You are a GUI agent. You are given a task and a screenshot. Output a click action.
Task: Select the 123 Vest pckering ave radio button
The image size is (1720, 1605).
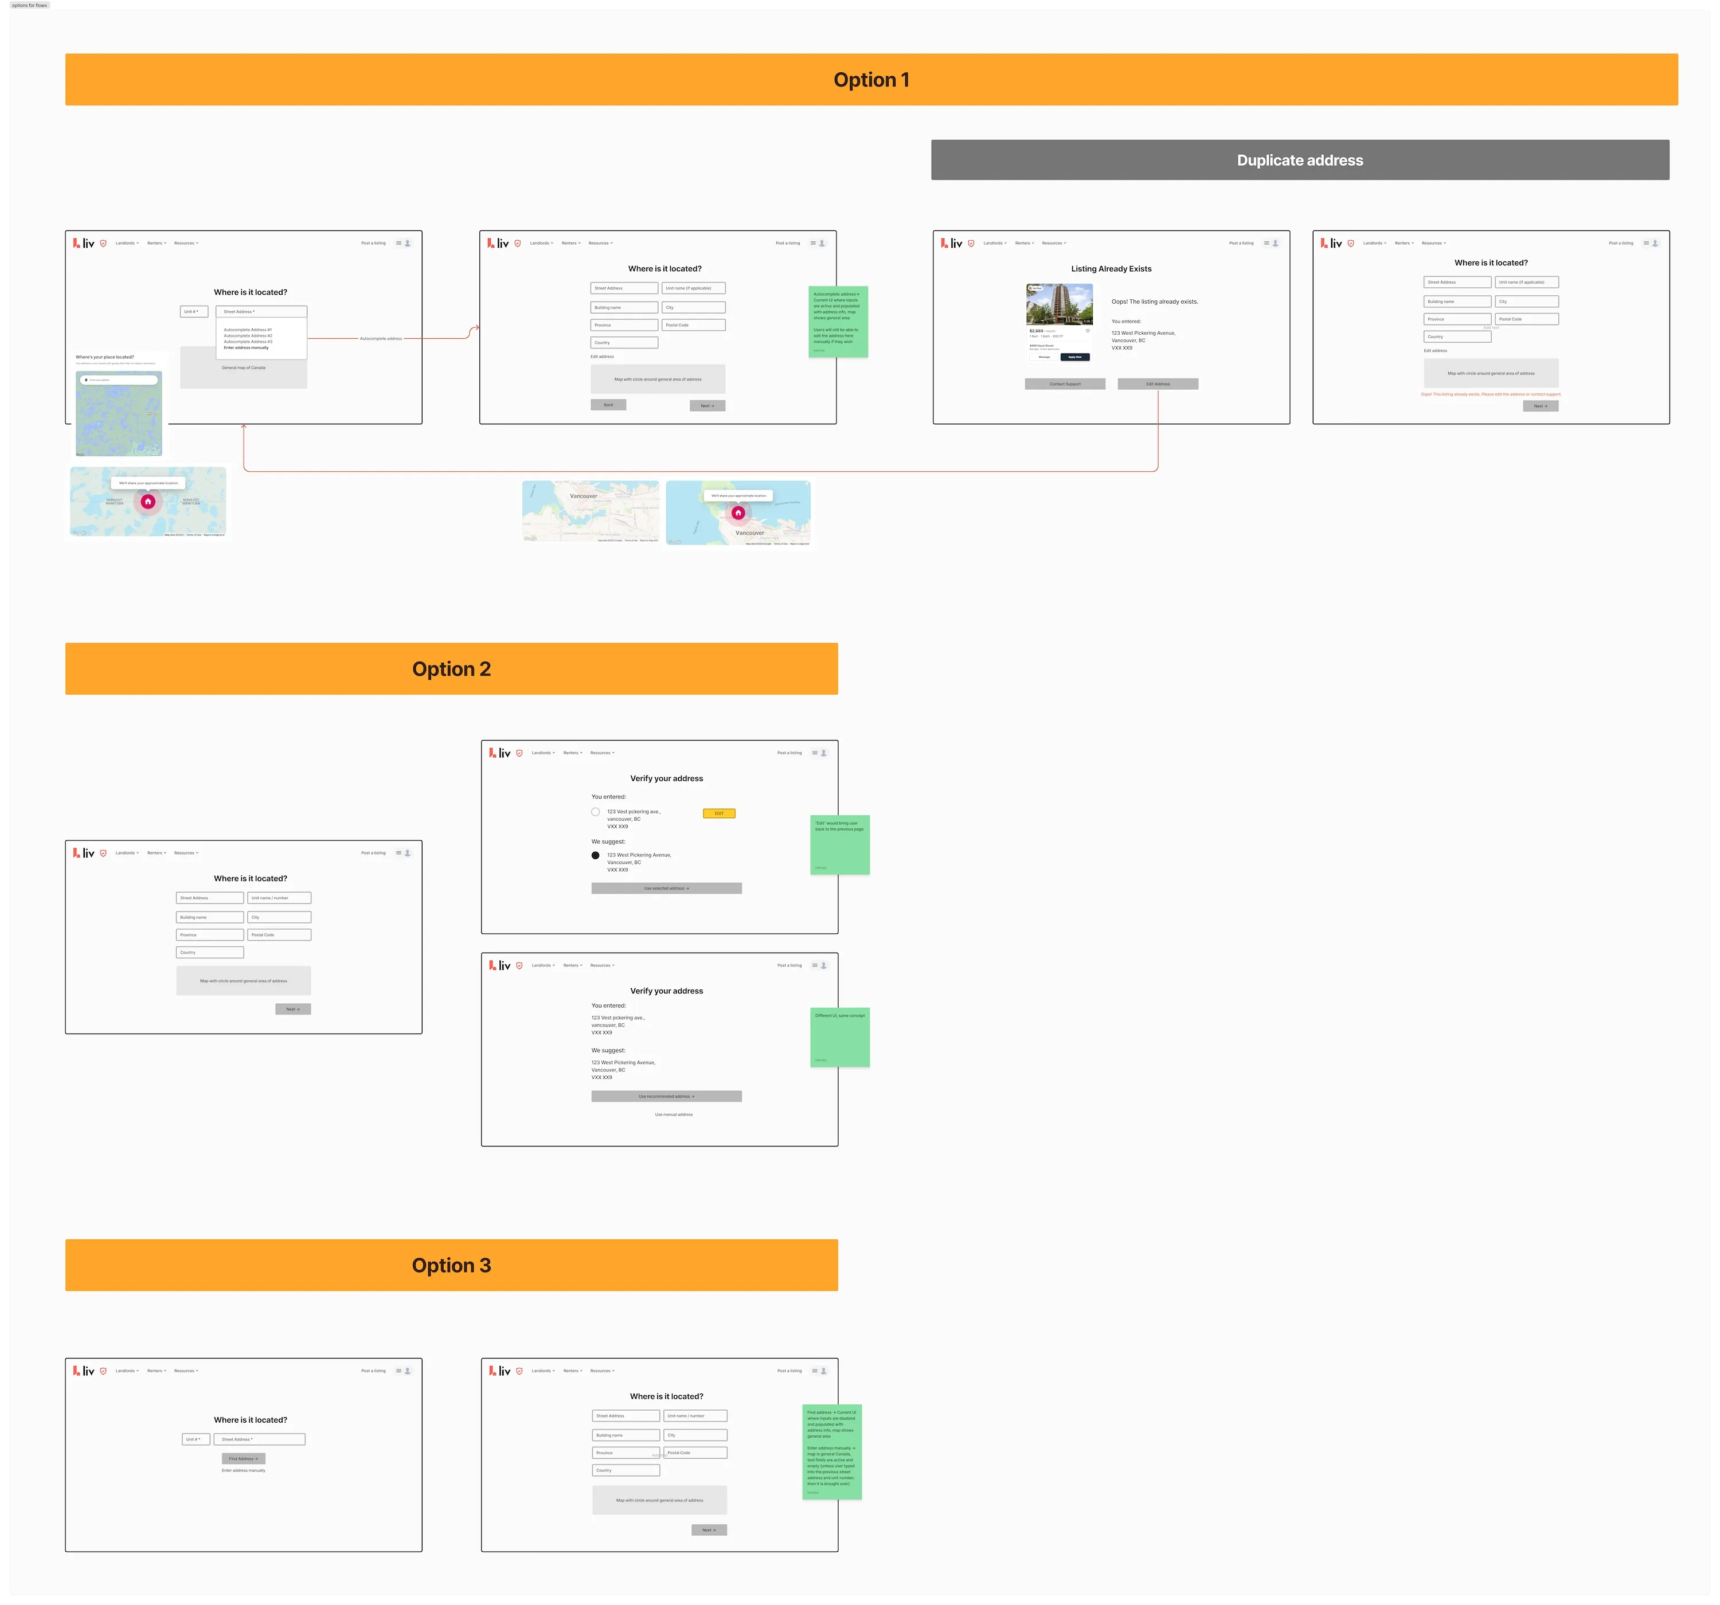coord(595,812)
